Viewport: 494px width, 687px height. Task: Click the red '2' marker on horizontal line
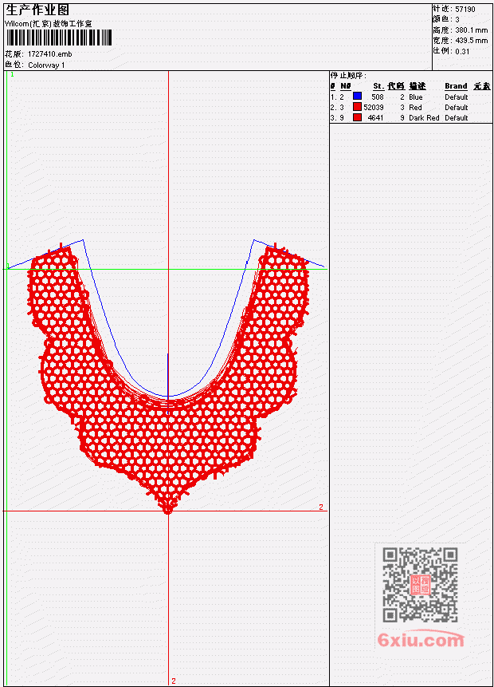click(321, 507)
